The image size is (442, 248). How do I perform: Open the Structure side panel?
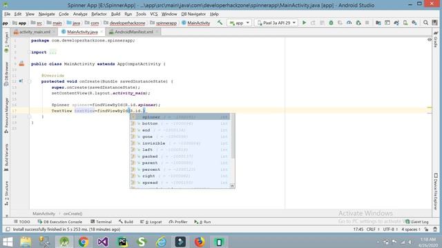pyautogui.click(x=6, y=193)
